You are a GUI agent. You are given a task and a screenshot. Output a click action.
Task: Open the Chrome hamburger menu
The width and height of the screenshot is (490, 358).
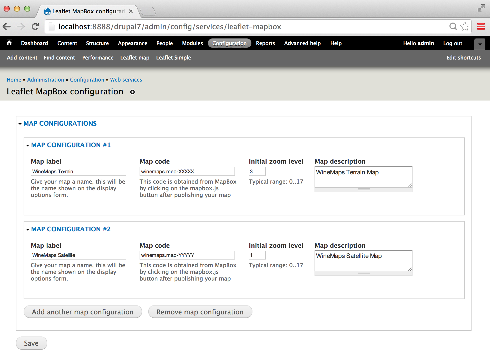(481, 26)
